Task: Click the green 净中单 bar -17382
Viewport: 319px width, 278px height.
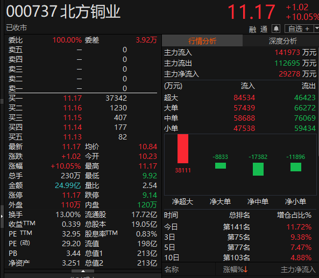Action: click(258, 169)
